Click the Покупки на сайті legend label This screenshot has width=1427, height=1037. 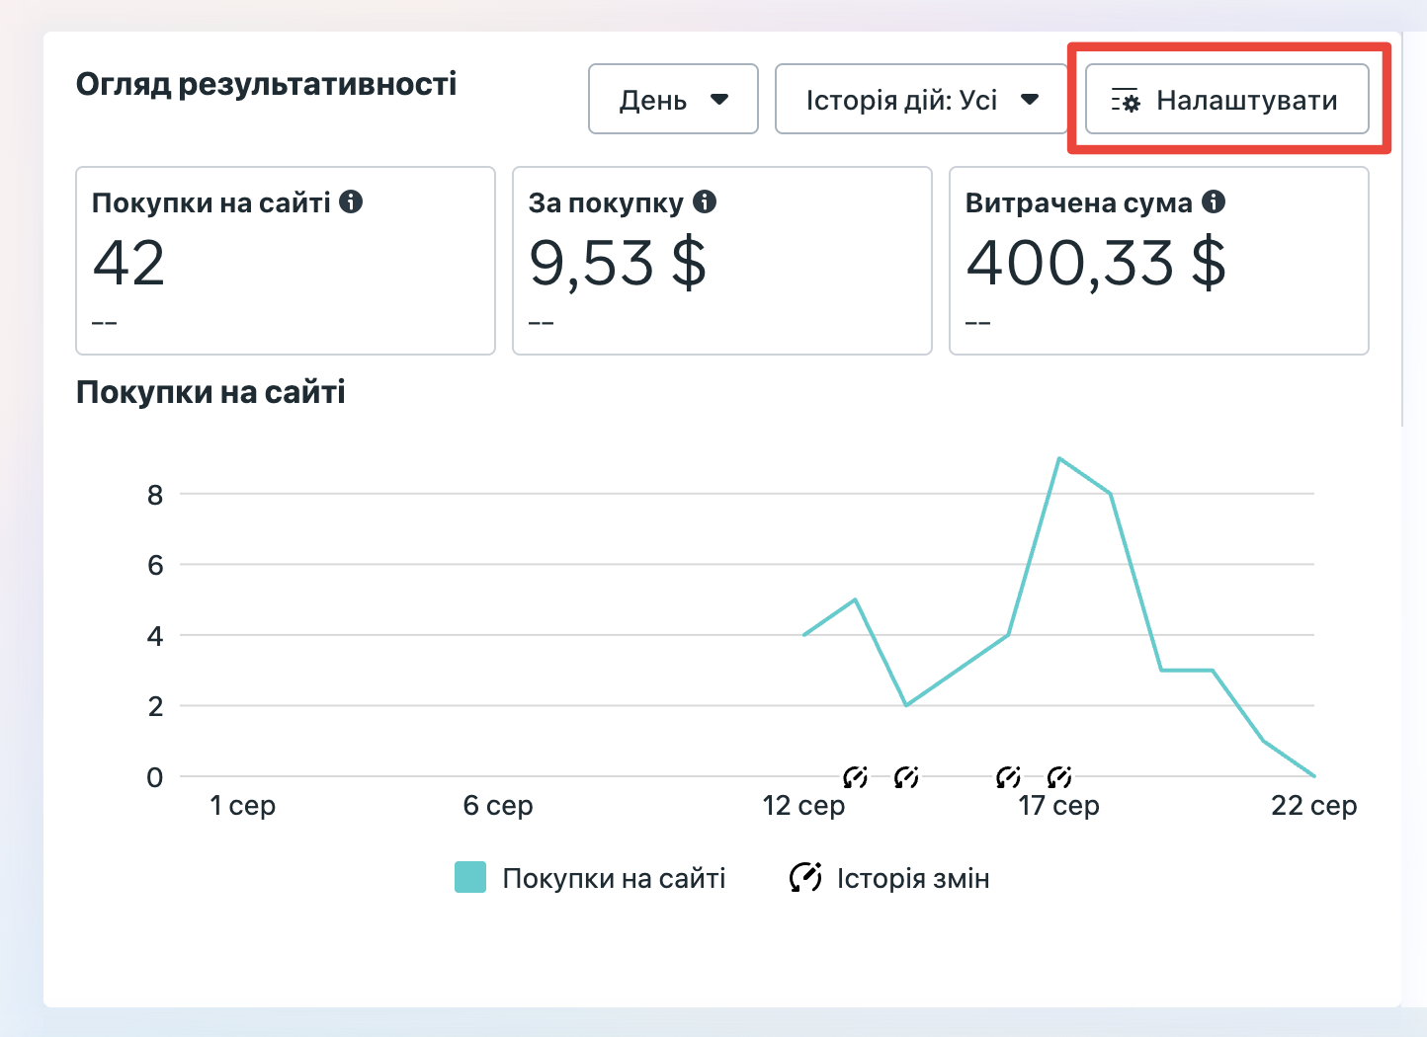point(614,878)
